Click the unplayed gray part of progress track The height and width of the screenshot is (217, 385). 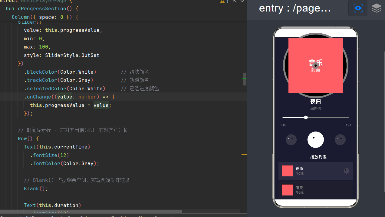[x=328, y=117]
